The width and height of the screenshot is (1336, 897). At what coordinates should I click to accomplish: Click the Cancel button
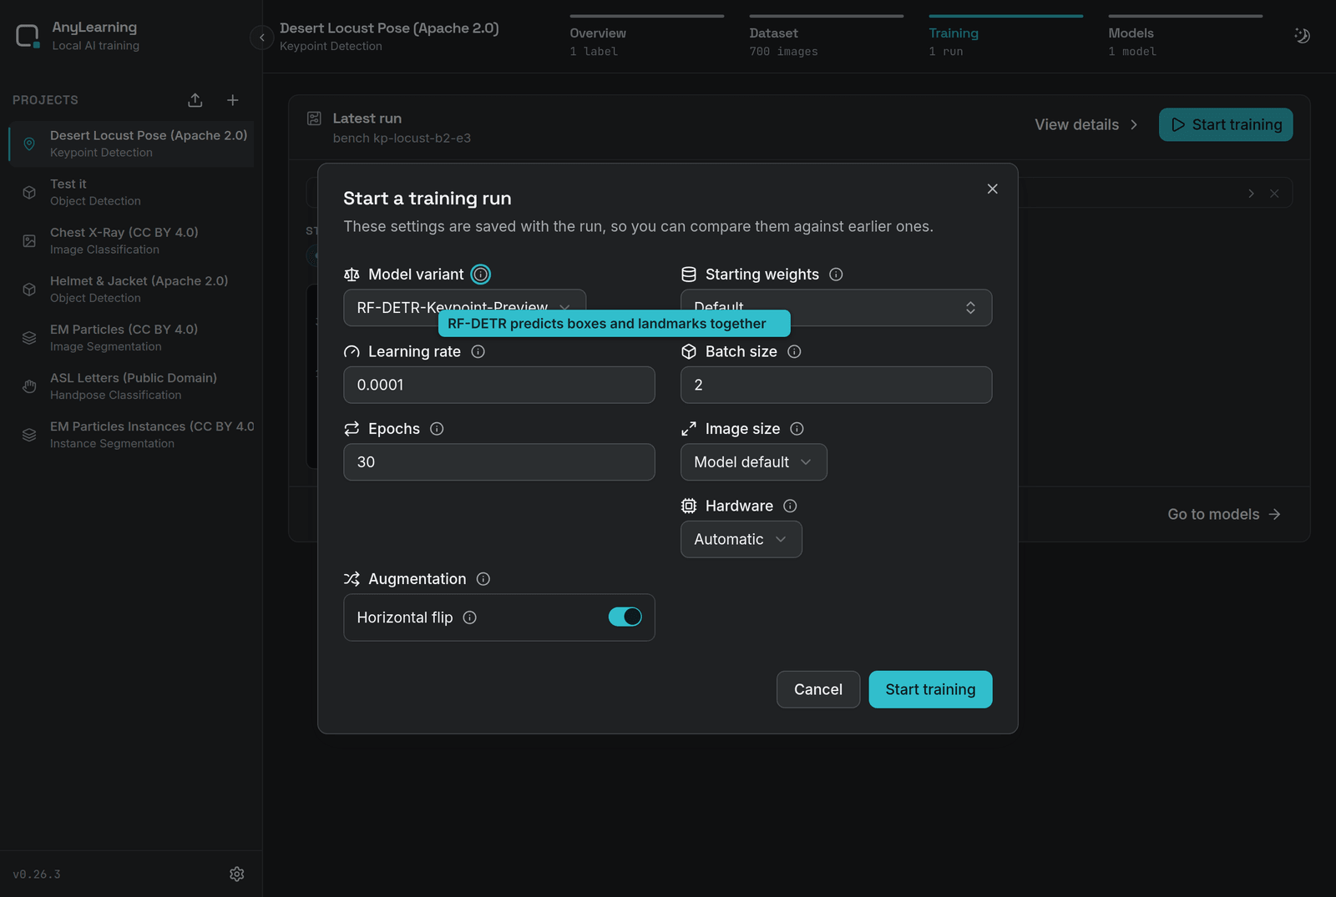[x=818, y=689]
